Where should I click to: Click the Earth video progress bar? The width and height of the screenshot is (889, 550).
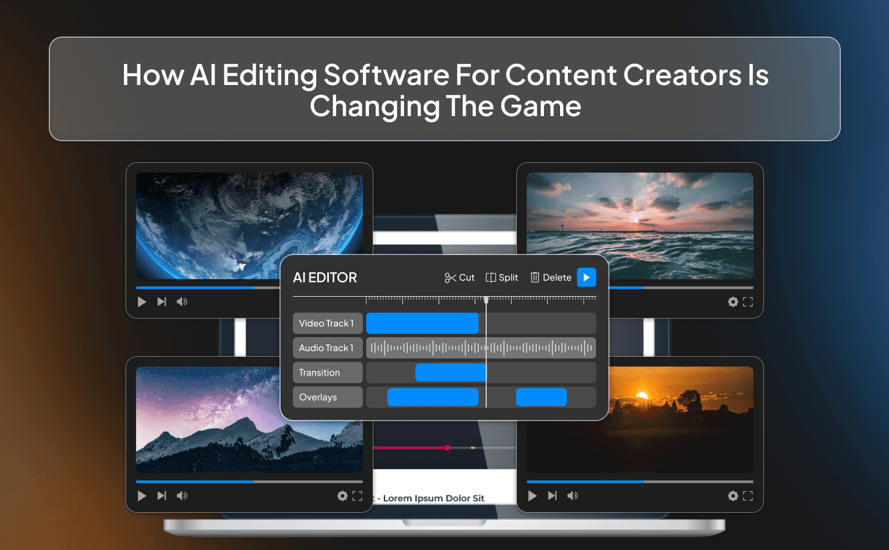pyautogui.click(x=208, y=288)
